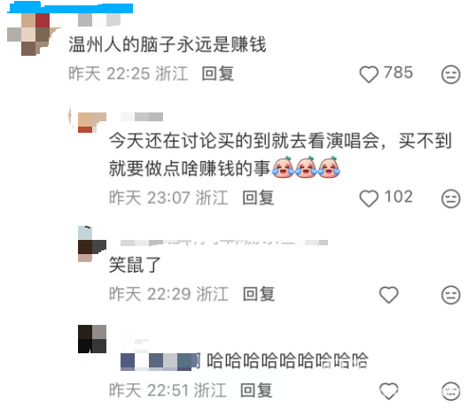Dislike the 哈哈哈 reply at 22:51
Image resolution: width=476 pixels, height=409 pixels.
coord(451,390)
